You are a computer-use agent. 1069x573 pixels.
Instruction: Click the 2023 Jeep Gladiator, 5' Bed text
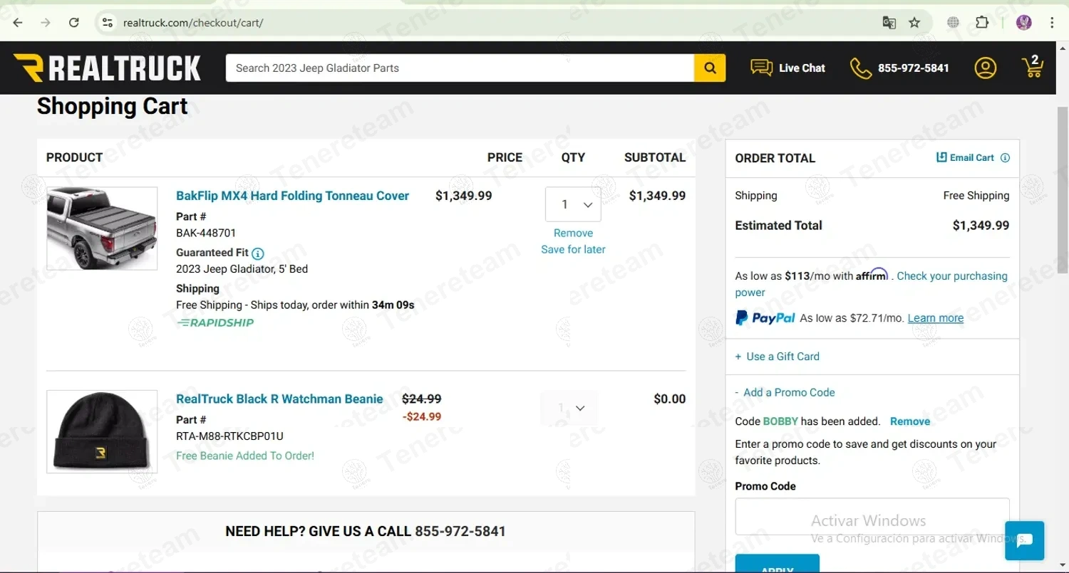242,269
